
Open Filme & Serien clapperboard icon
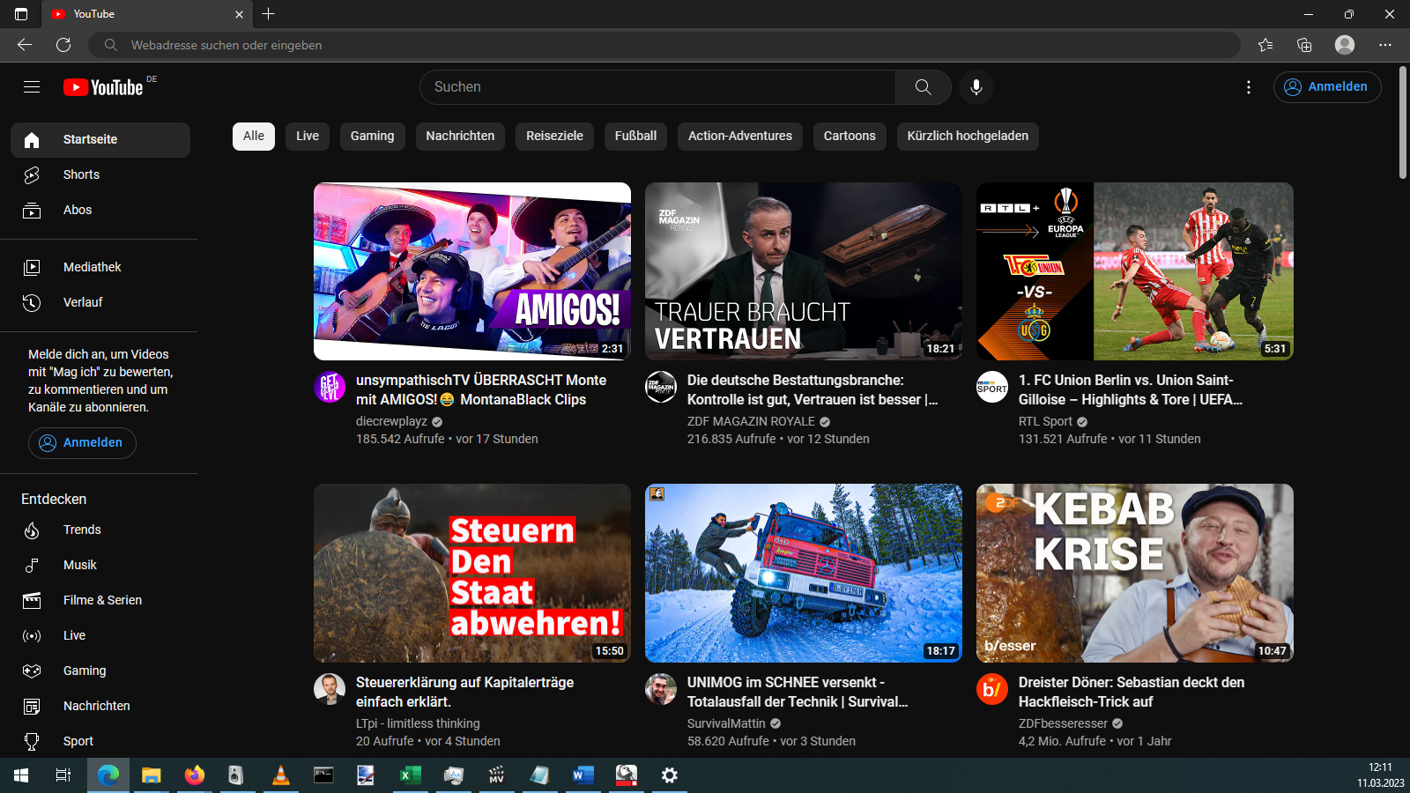point(32,600)
